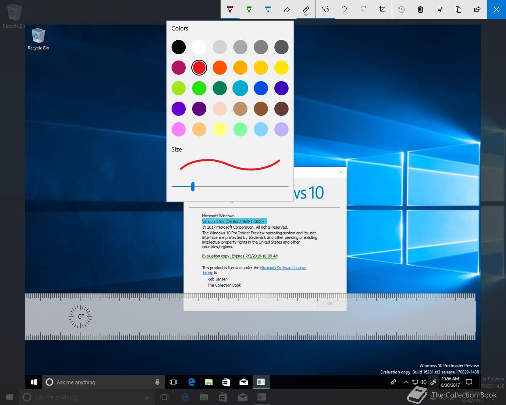
Task: Select the red ballpoint pen tool
Action: point(230,9)
